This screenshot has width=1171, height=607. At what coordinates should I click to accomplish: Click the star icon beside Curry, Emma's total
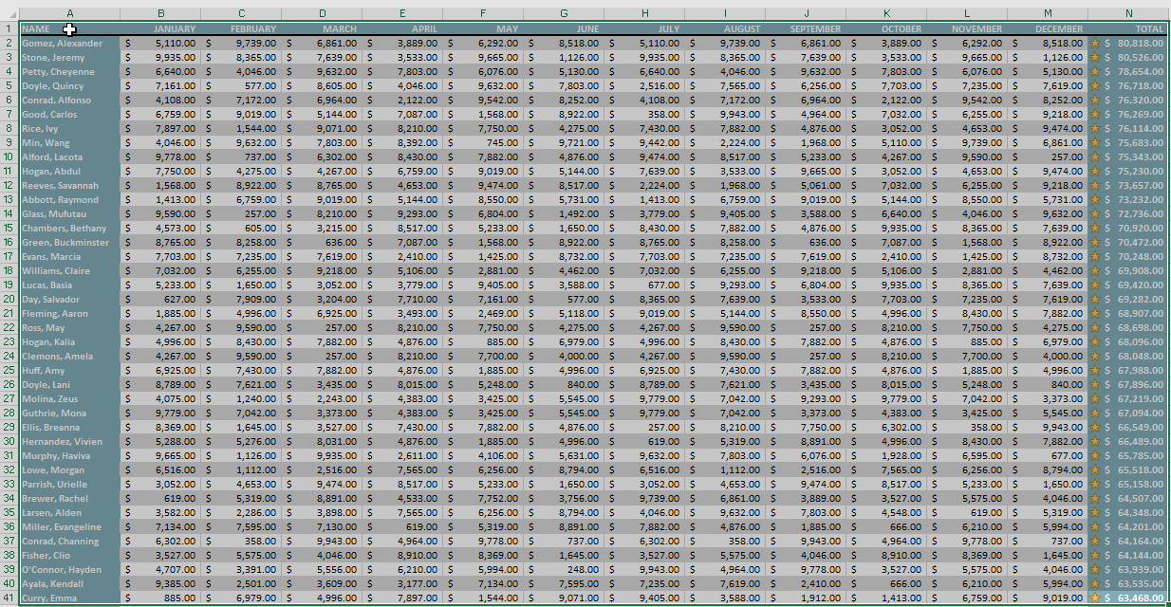(1095, 598)
